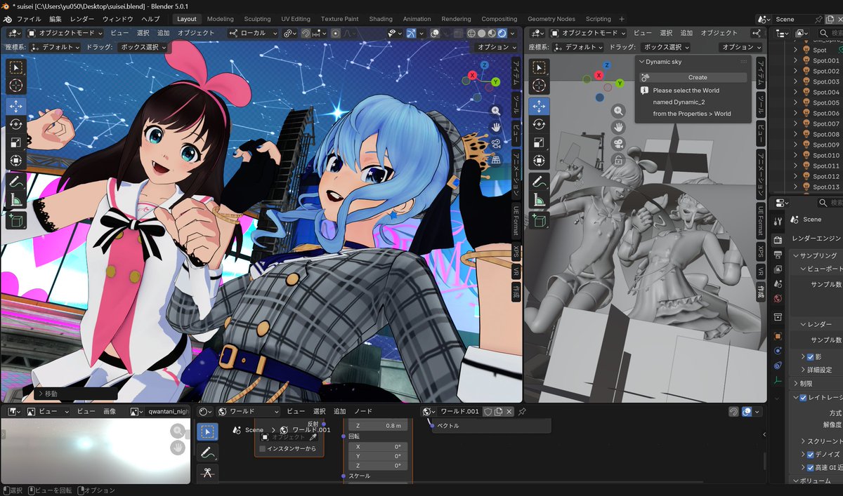The image size is (843, 496).
Task: Switch to the Shading workspace tab
Action: (x=381, y=19)
